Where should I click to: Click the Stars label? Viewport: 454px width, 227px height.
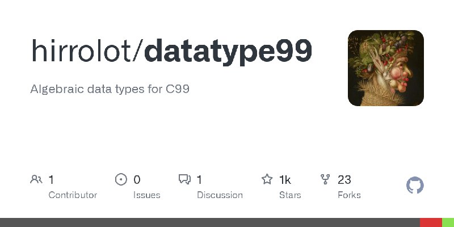tap(290, 195)
